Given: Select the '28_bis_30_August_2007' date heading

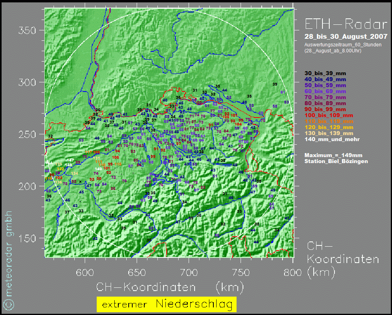Looking at the screenshot, I should [346, 37].
